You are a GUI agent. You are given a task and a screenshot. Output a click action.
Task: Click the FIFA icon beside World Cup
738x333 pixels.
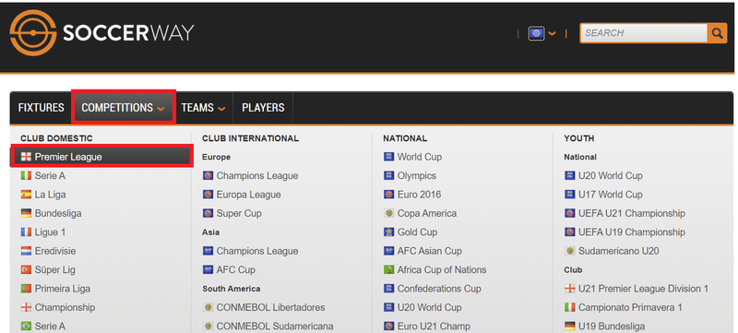pos(388,157)
